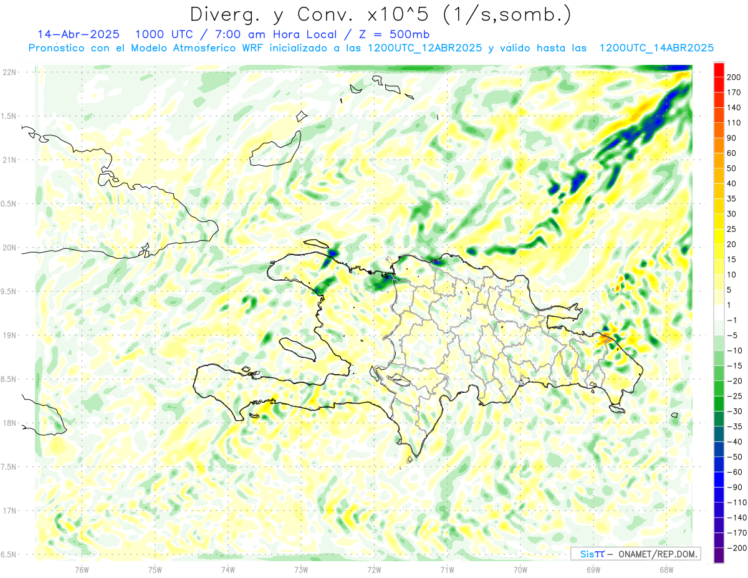Click the '5' color scale value

(730, 290)
